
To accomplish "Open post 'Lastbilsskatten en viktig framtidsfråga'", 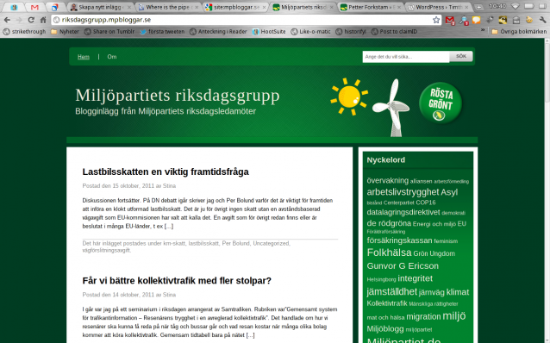I will 166,171.
